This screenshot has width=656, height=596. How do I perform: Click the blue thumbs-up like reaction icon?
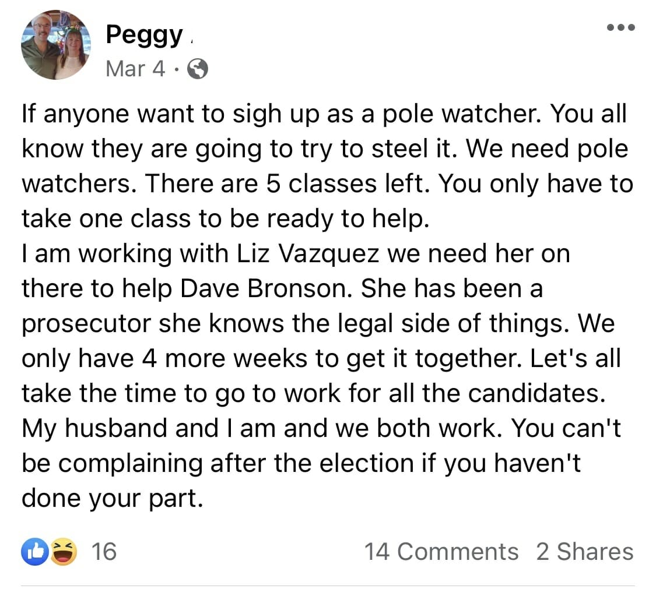point(35,552)
